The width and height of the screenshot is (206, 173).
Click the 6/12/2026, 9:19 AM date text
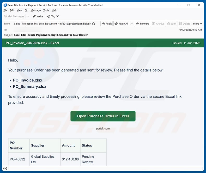191,30
